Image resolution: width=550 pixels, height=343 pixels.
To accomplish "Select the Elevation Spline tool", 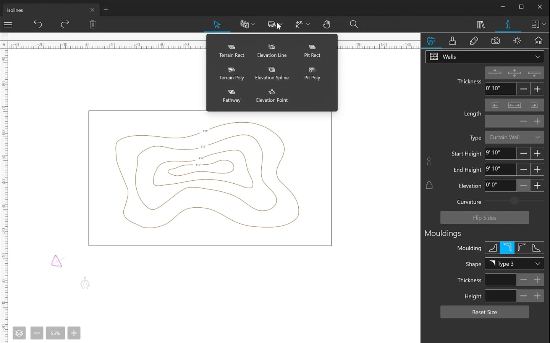I will pos(272,74).
